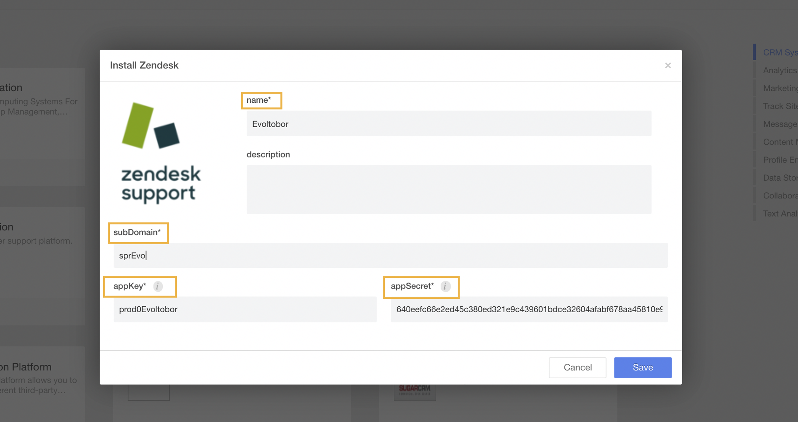Select Content category in sidebar
Screen dimensions: 798x422
point(780,142)
